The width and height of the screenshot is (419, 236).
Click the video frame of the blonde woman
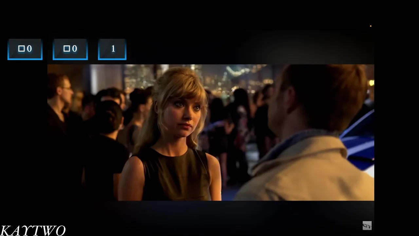[211, 132]
